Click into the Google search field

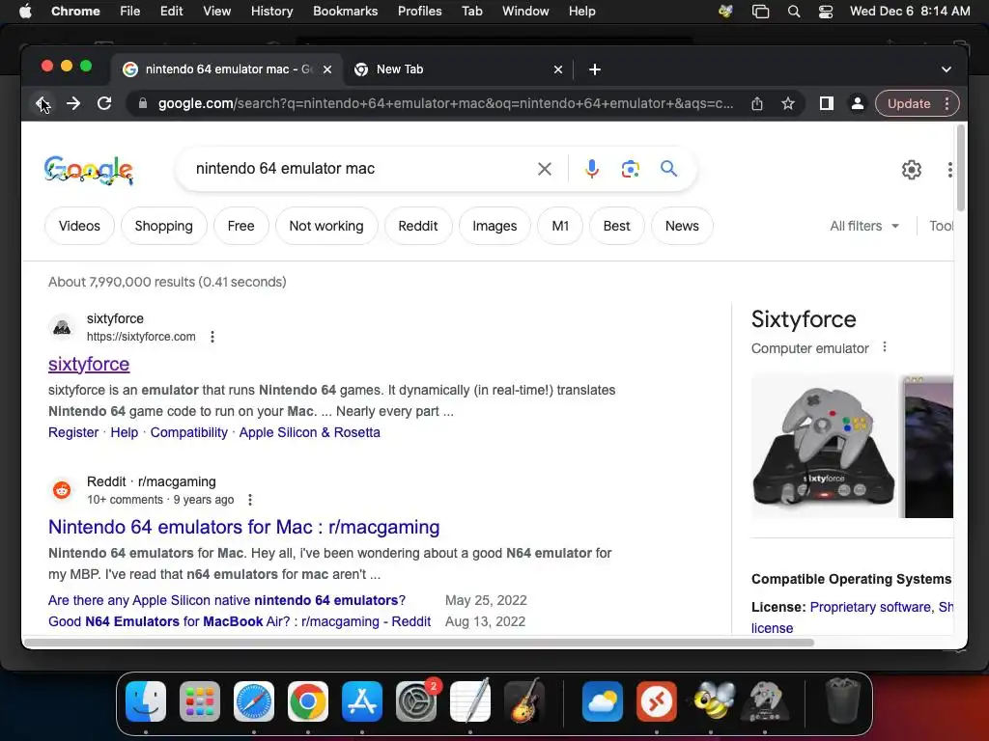359,169
